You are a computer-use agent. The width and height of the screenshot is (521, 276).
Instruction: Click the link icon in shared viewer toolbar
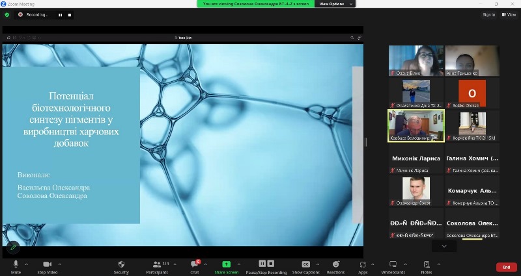pos(359,38)
